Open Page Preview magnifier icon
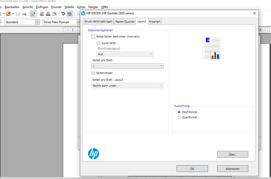The width and height of the screenshot is (271, 179). [55, 14]
